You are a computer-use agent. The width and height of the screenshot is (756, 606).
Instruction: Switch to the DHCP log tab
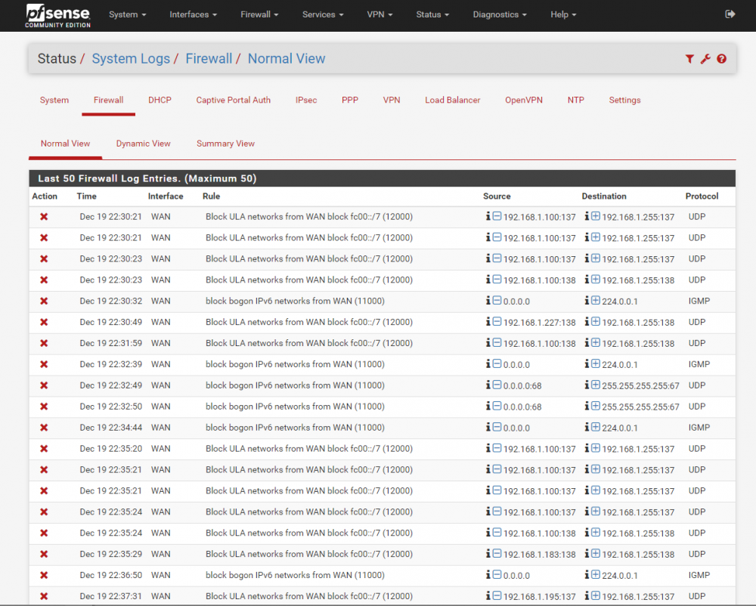click(160, 99)
